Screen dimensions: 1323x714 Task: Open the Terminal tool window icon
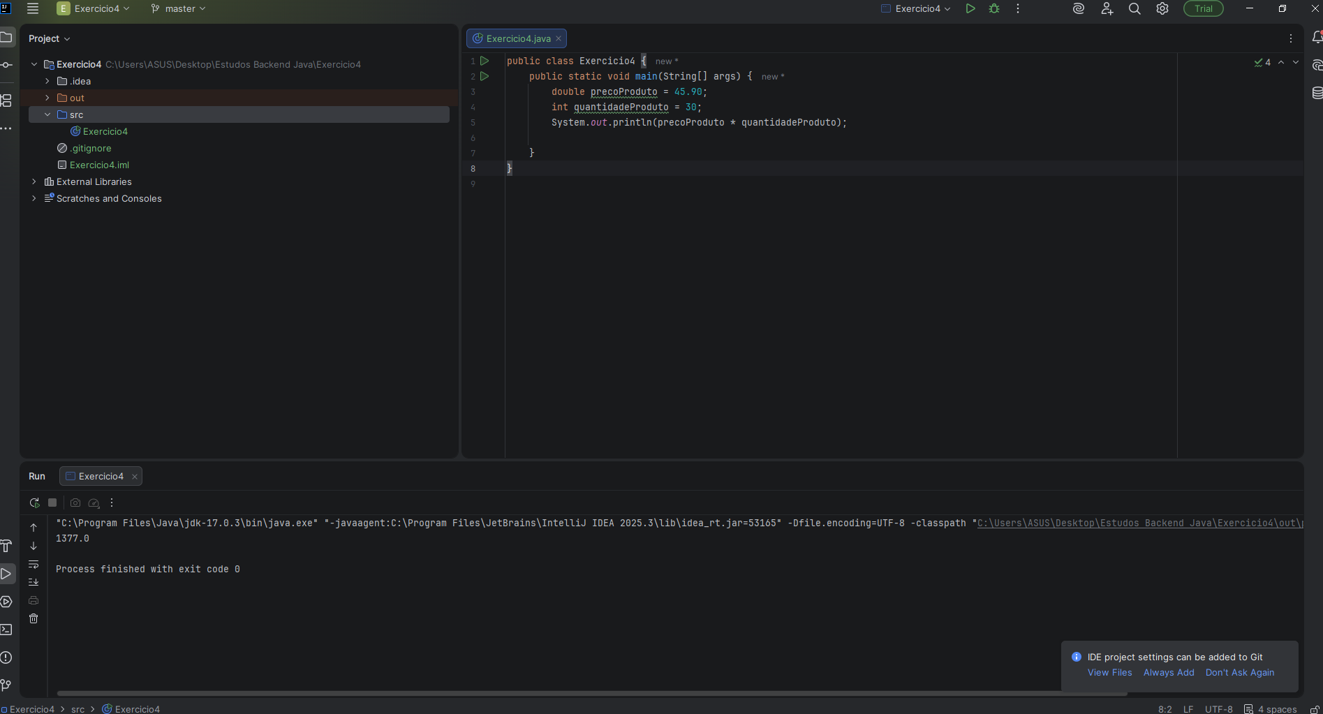[6, 630]
